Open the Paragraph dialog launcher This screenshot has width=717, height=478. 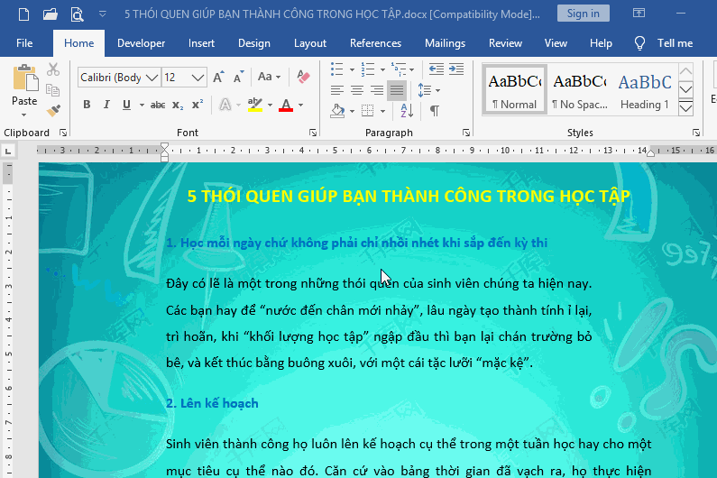pyautogui.click(x=466, y=133)
